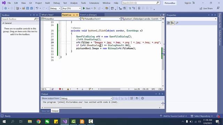Click the Windows Start button

(x=4, y=122)
